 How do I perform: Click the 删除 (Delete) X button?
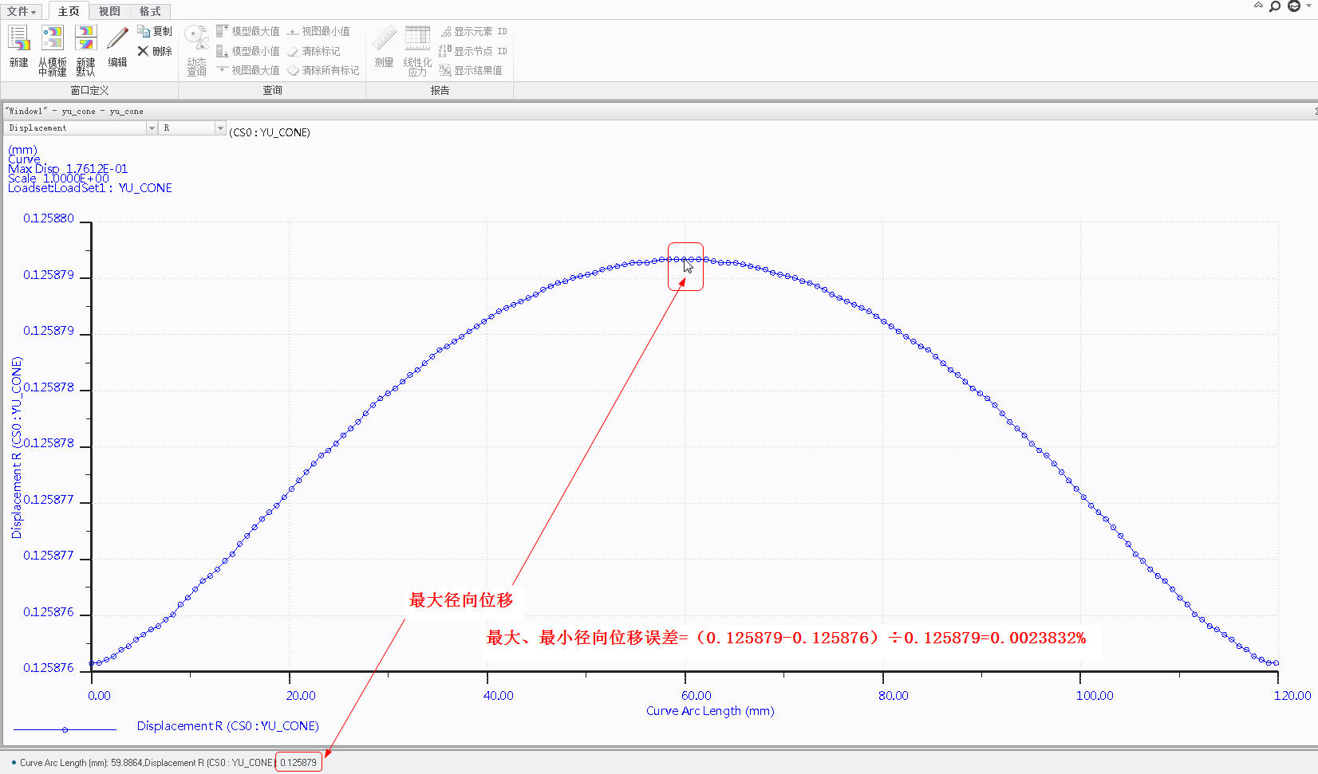click(x=155, y=51)
